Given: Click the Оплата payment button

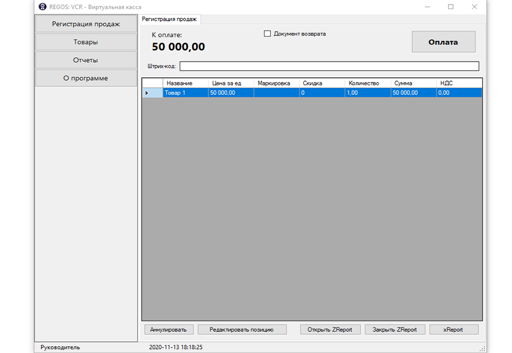Looking at the screenshot, I should pyautogui.click(x=443, y=42).
